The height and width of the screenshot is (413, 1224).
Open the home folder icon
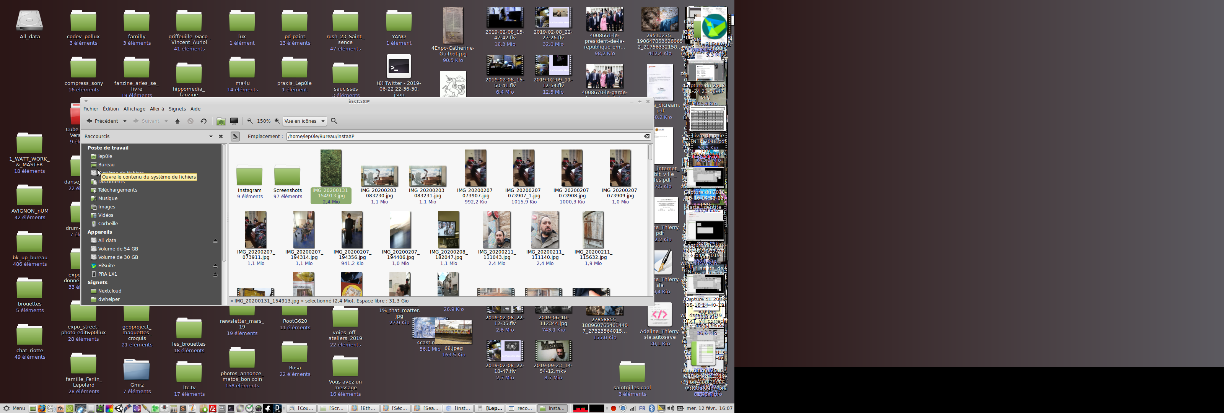[x=221, y=121]
